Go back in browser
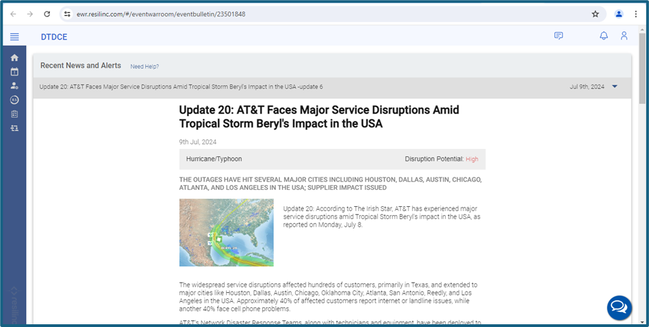 [13, 14]
